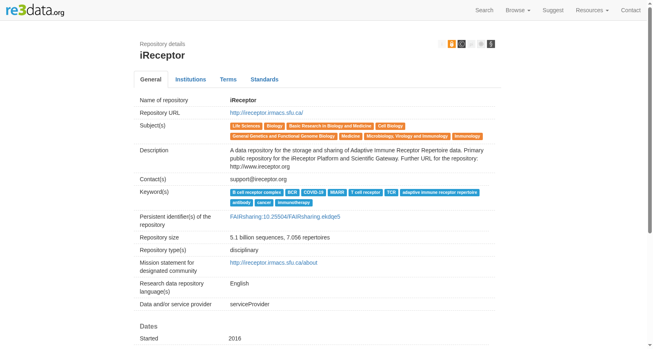Click the faded 'pi' persistent identifier badge
653x349 pixels.
click(x=471, y=44)
